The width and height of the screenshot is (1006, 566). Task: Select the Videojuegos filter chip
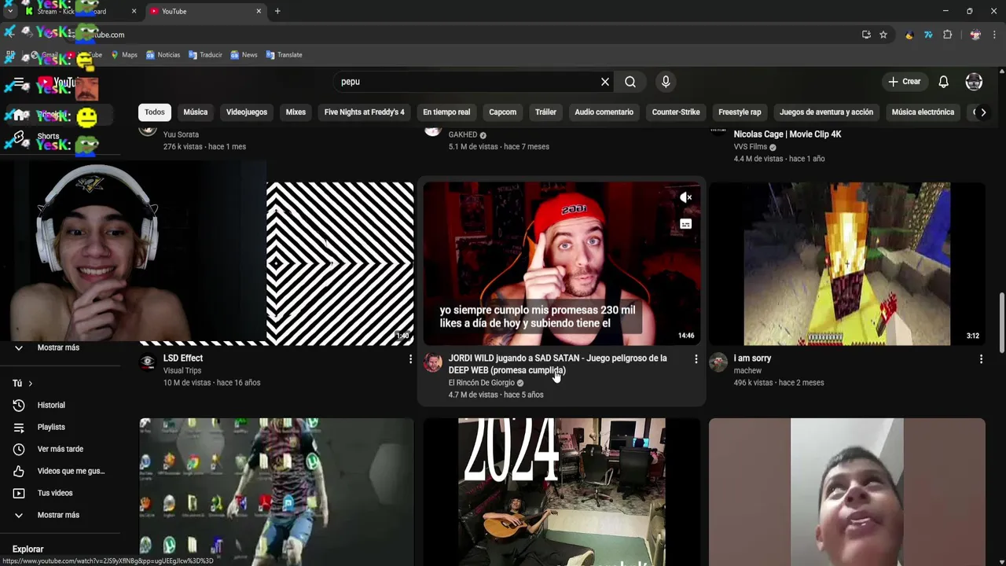point(247,112)
